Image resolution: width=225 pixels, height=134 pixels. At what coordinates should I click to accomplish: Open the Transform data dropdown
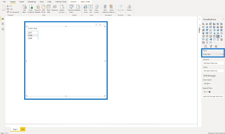click(71, 9)
